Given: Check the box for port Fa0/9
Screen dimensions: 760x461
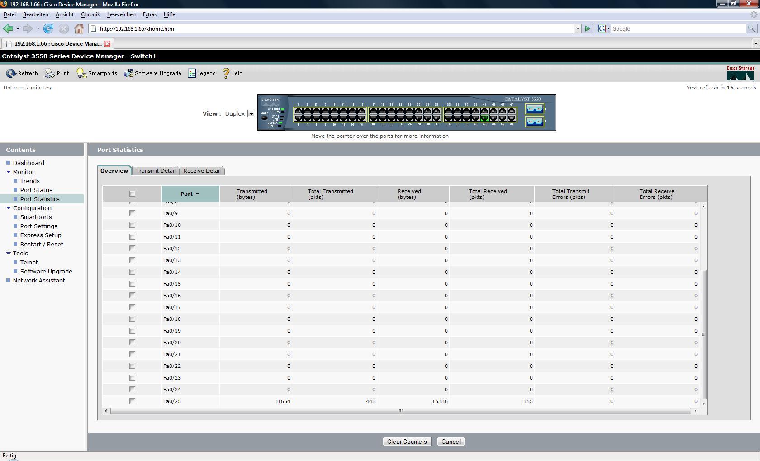Looking at the screenshot, I should tap(132, 213).
